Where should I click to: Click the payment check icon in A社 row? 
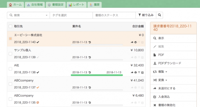click(143, 73)
